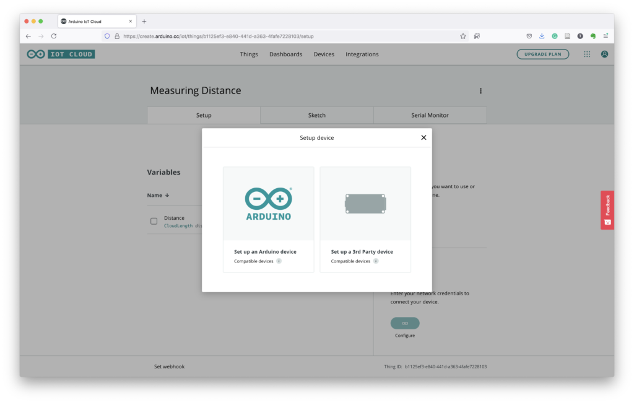The width and height of the screenshot is (634, 403).
Task: Open a new browser tab
Action: [x=144, y=22]
